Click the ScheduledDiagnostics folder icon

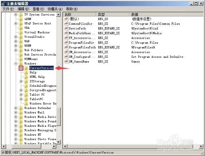tap(26, 86)
